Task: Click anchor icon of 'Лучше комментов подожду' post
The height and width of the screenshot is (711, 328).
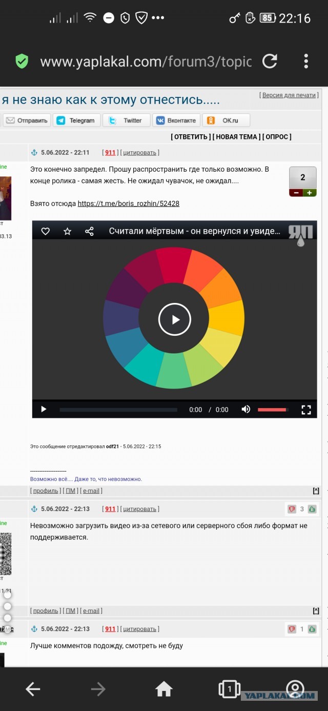Action: (34, 629)
